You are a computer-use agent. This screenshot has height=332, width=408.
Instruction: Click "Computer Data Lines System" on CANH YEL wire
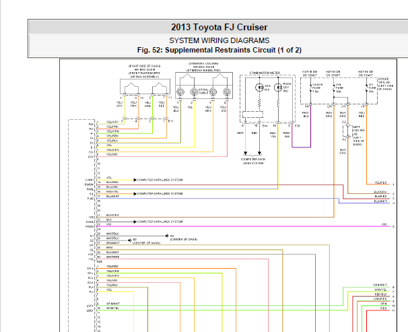click(x=160, y=180)
